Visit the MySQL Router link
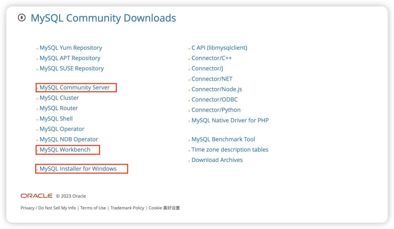Screen dimensions: 394x229 click(x=59, y=108)
